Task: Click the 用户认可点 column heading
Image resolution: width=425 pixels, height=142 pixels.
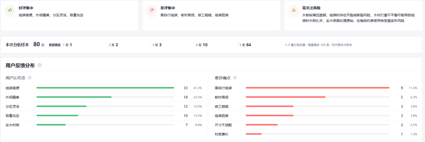Action: [15, 78]
